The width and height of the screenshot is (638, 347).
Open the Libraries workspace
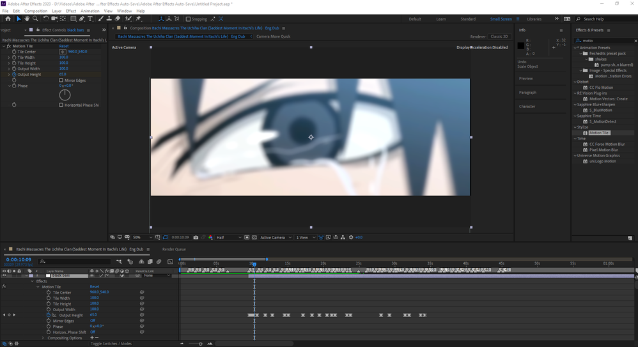(x=534, y=19)
